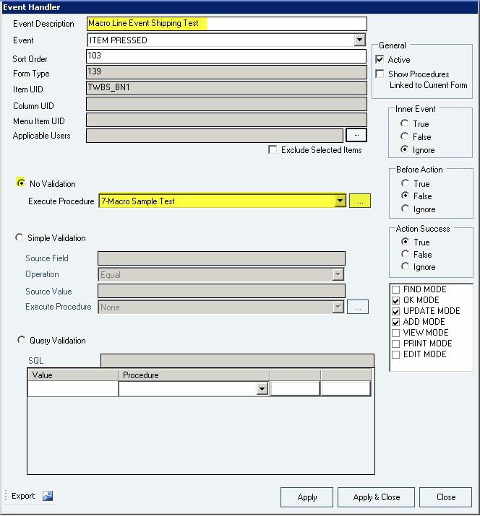480x516 pixels.
Task: Choose the Simple Validation option
Action: [x=19, y=237]
